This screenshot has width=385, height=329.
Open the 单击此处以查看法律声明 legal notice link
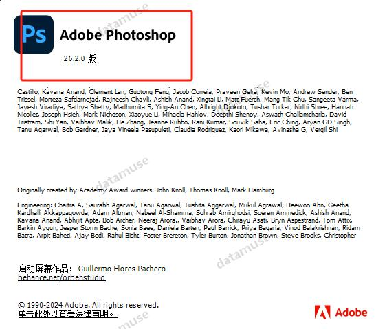[66, 313]
